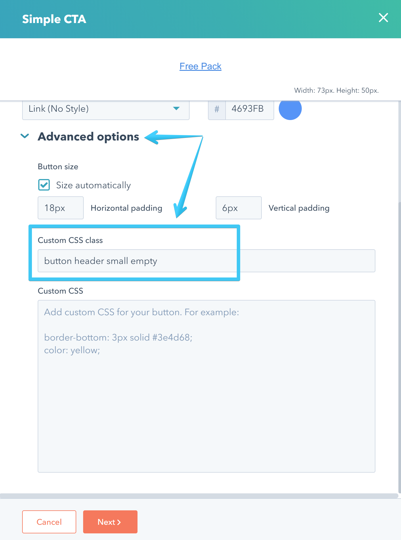Image resolution: width=401 pixels, height=540 pixels.
Task: Expand the button style dropdown menu
Action: click(106, 109)
